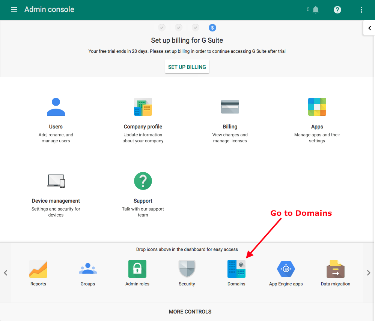
Task: Click the free trial ends message
Action: pyautogui.click(x=187, y=51)
